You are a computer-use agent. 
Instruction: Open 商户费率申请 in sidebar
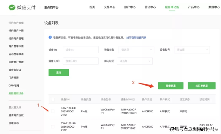[16, 46]
